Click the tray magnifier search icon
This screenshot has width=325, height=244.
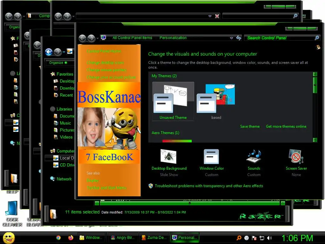pyautogui.click(x=239, y=238)
